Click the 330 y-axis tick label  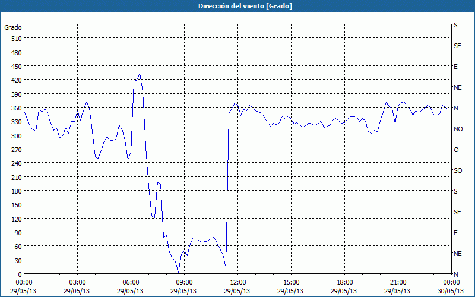coord(17,122)
